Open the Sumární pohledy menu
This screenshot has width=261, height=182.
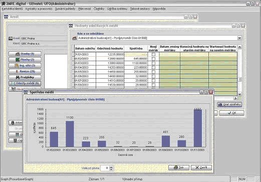65,9
